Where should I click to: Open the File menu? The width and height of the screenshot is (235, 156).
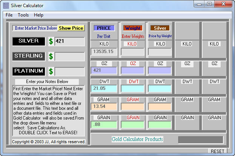tap(9, 15)
